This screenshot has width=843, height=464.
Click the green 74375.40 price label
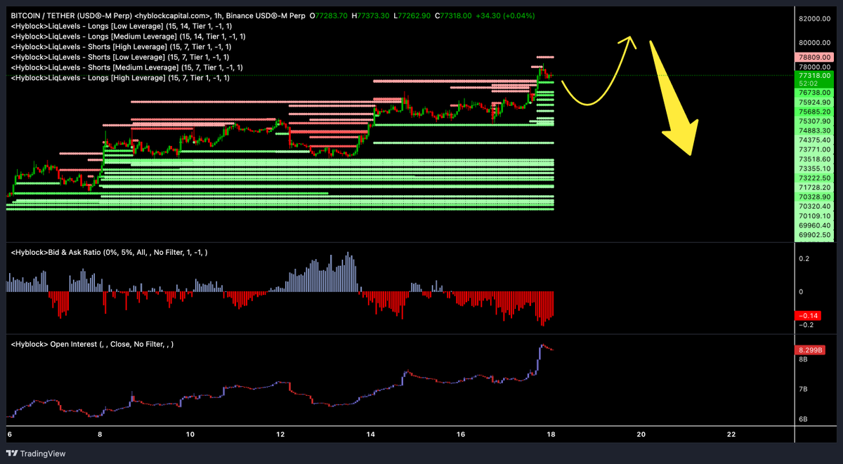(815, 140)
